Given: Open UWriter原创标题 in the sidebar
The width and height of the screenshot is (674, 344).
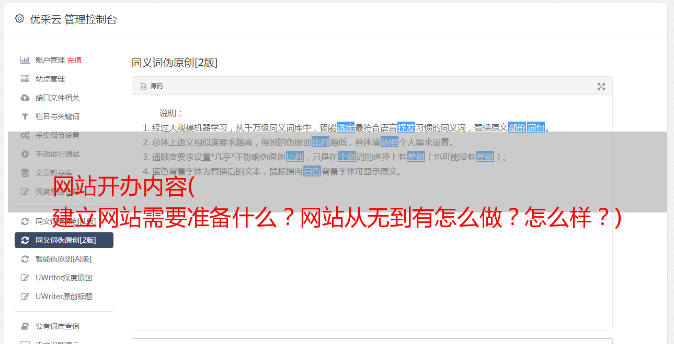Looking at the screenshot, I should click(64, 296).
